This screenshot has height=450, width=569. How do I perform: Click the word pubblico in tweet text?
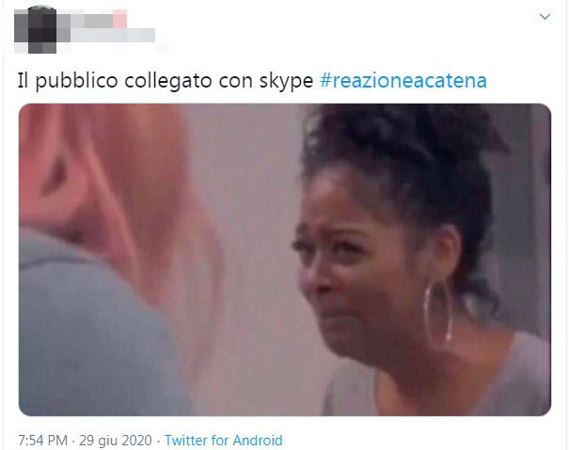tap(76, 81)
